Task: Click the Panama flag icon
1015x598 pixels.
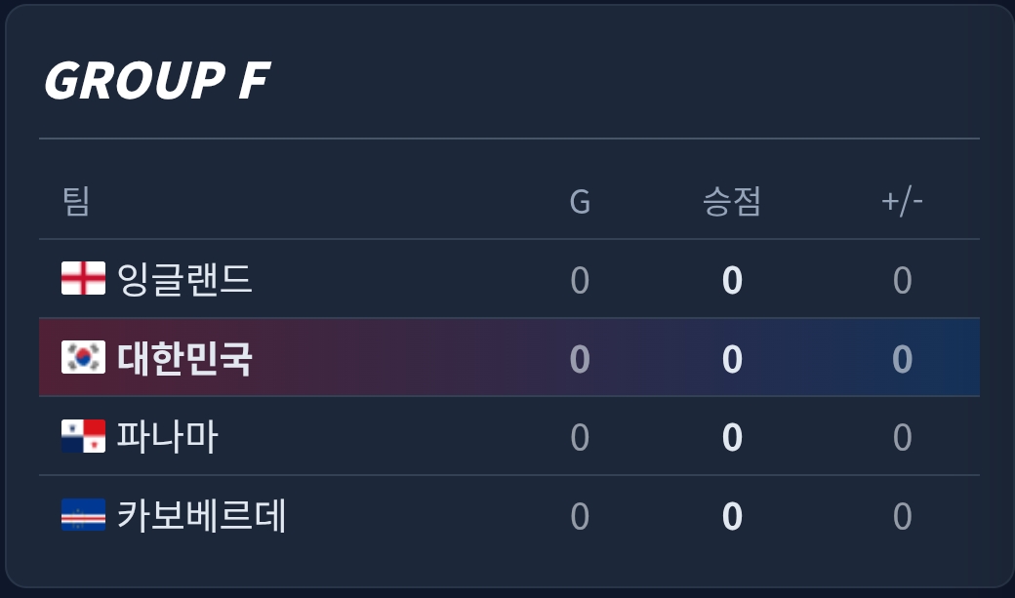Action: click(83, 436)
